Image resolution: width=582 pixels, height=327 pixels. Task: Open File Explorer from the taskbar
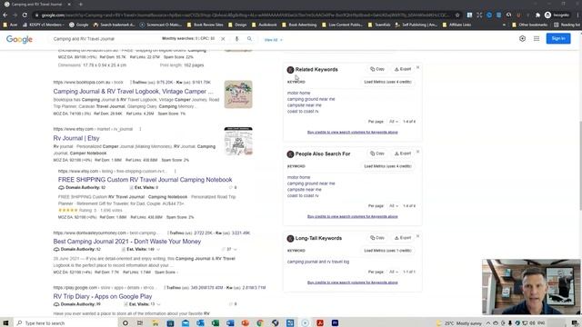[x=156, y=323]
